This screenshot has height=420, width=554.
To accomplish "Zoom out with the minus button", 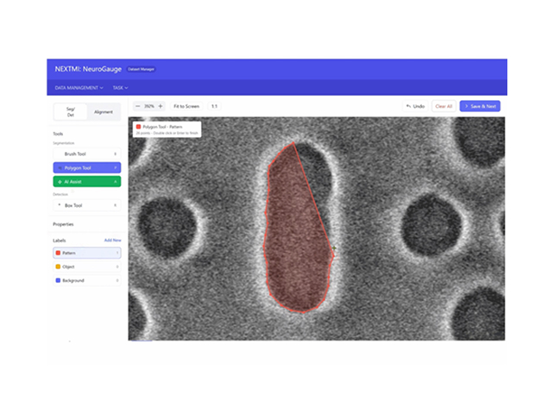I will [x=138, y=106].
